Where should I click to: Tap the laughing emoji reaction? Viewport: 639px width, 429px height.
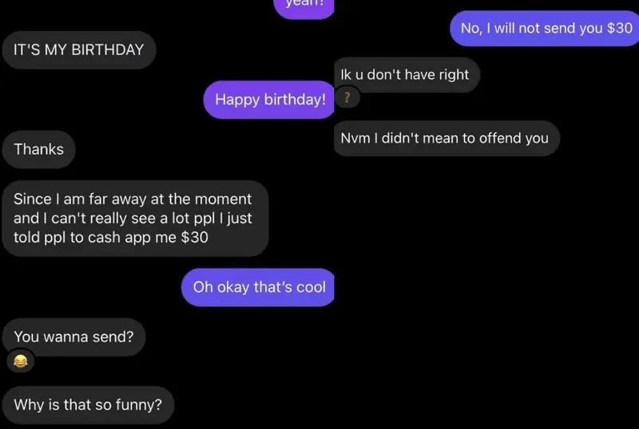[x=20, y=361]
